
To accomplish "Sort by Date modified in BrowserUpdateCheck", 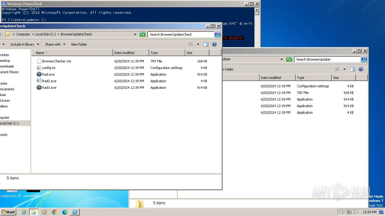I will [131, 53].
